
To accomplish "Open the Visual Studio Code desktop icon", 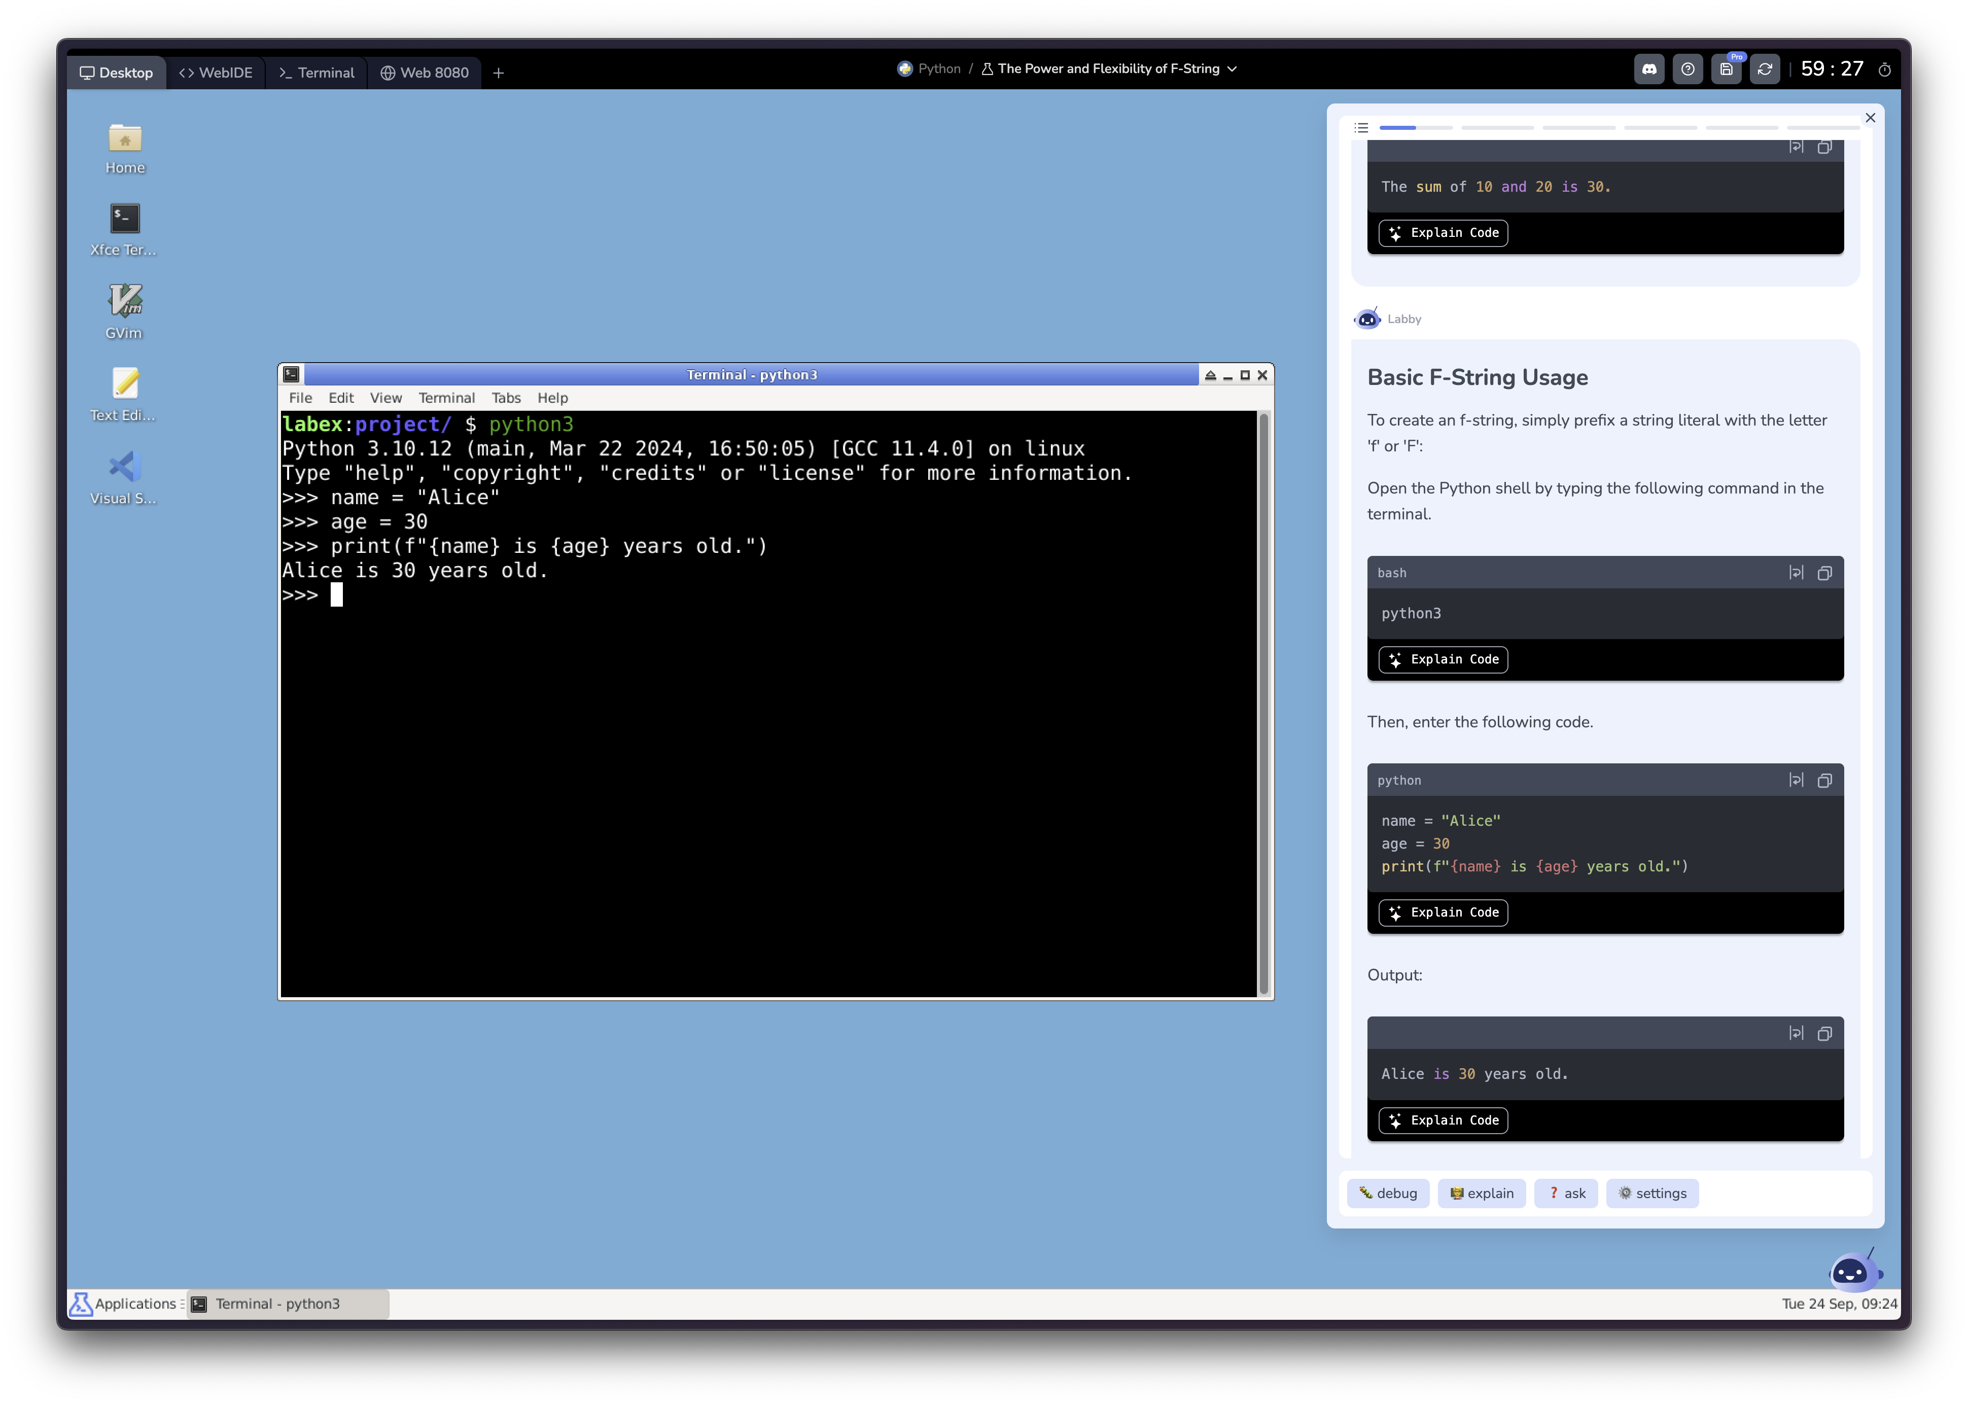I will tap(125, 467).
